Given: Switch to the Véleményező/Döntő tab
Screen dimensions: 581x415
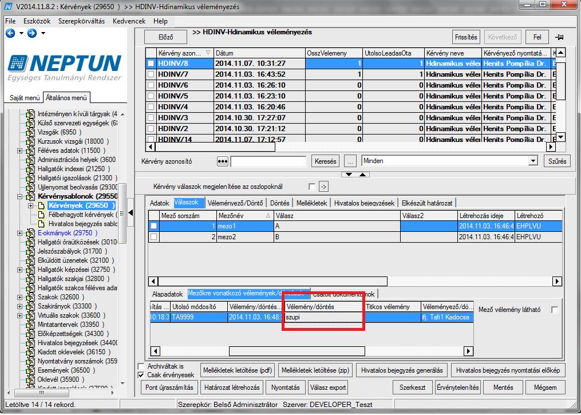Looking at the screenshot, I should pos(235,203).
